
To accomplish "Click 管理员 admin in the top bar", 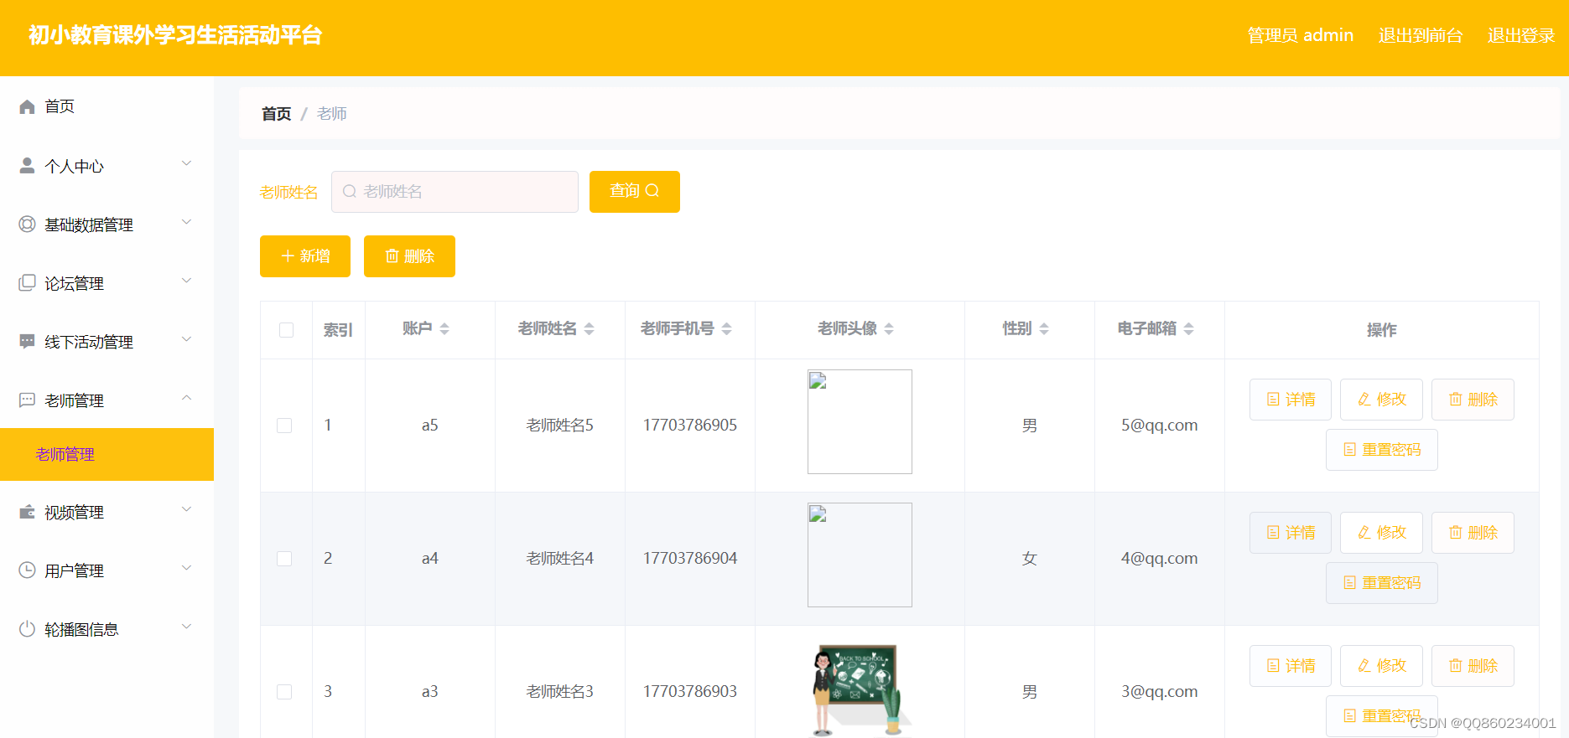I will click(x=1301, y=35).
